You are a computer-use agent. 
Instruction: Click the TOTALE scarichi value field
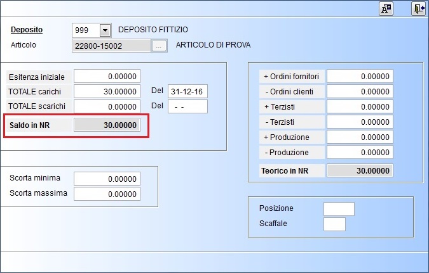tap(107, 106)
